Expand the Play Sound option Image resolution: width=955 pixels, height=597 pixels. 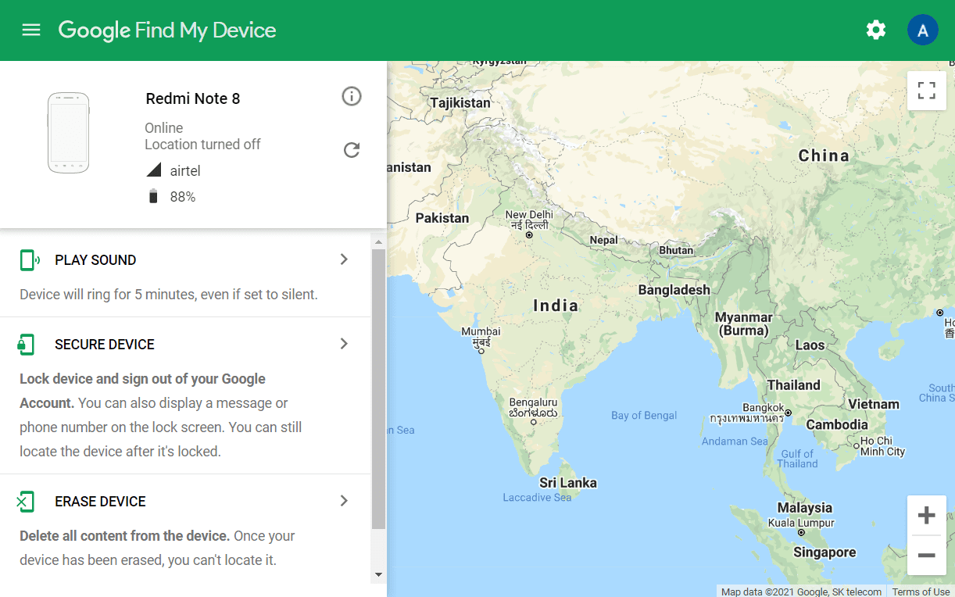click(344, 259)
